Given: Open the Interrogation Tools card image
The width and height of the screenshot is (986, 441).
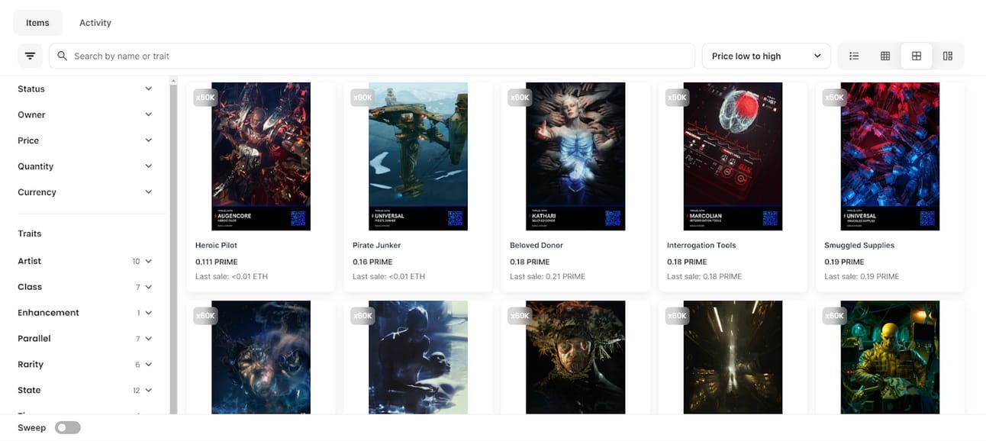Looking at the screenshot, I should pos(733,156).
